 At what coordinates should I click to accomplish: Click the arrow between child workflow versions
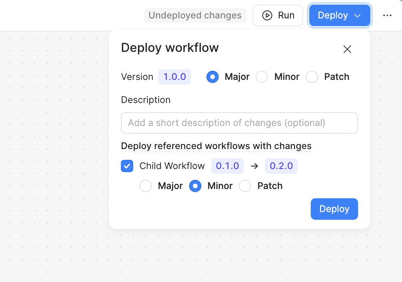[254, 166]
